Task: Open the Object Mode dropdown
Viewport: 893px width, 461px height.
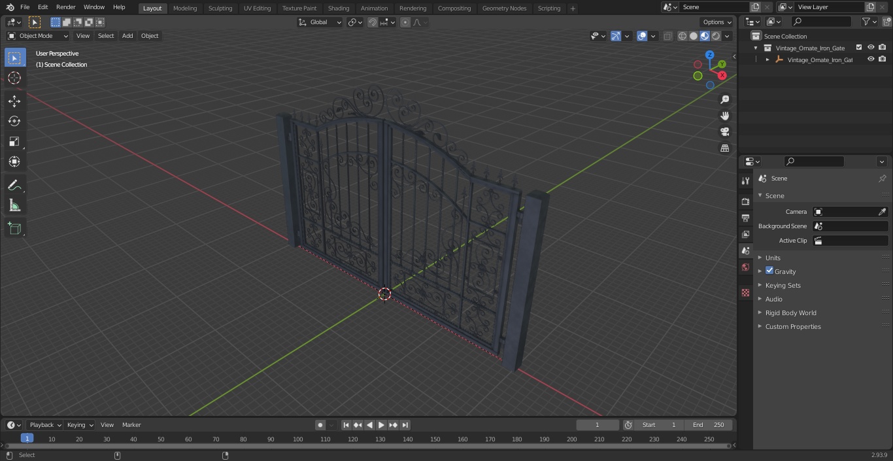Action: pos(38,36)
